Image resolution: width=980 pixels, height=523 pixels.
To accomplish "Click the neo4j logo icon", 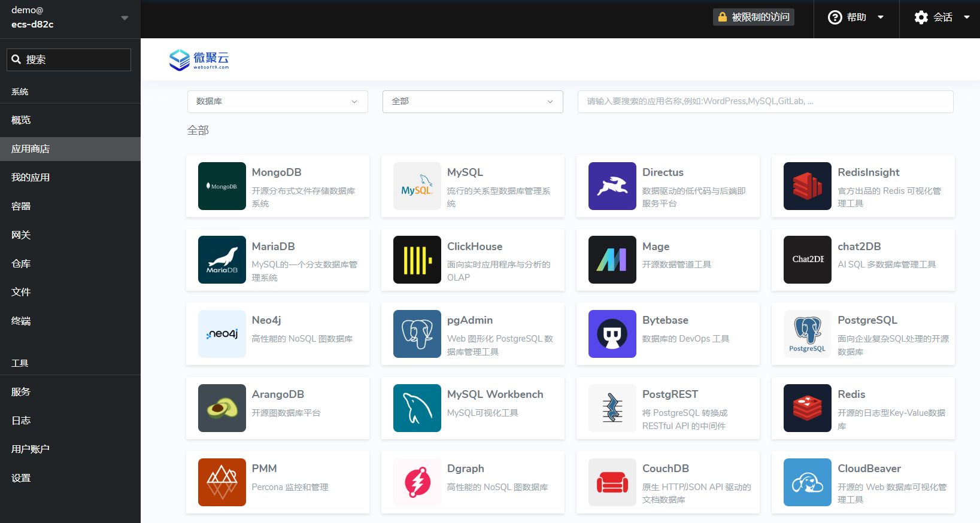I will click(x=222, y=334).
